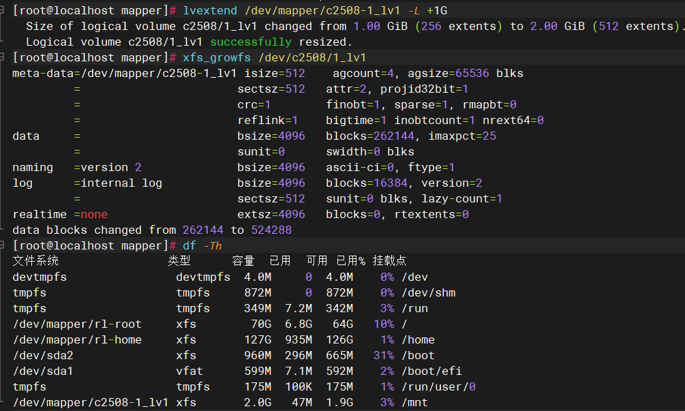Click the "projid32bit=1" value
Image resolution: width=685 pixels, height=411 pixels.
point(424,89)
